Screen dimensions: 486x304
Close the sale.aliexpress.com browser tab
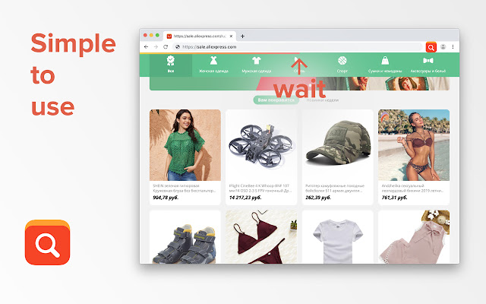click(x=231, y=36)
